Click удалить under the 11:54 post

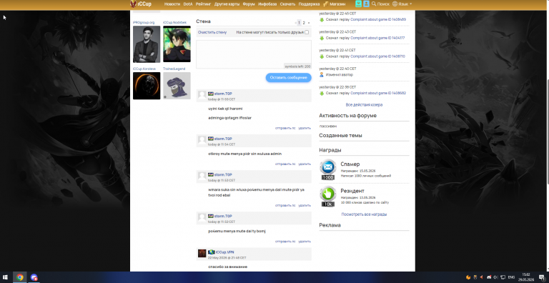[x=305, y=164]
